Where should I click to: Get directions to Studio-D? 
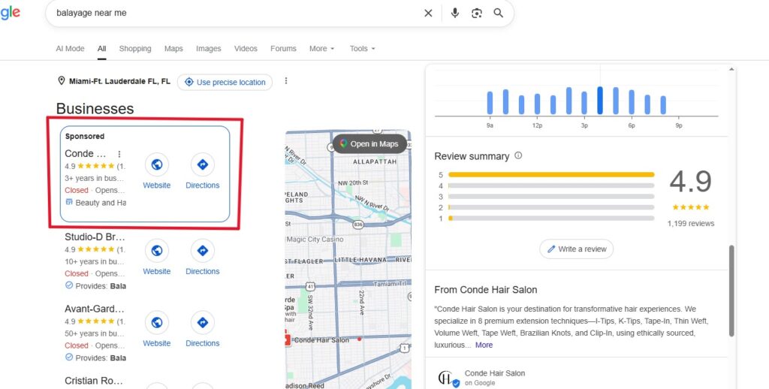pyautogui.click(x=203, y=251)
